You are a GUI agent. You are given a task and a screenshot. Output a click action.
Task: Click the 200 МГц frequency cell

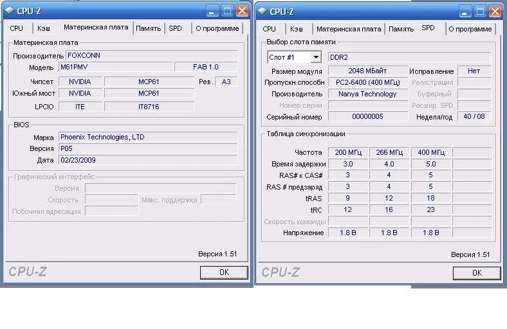(x=348, y=152)
